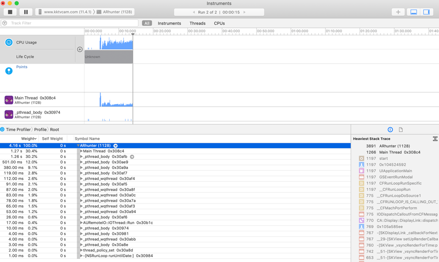
Task: Show the extended detail inspector icon
Action: (x=390, y=129)
